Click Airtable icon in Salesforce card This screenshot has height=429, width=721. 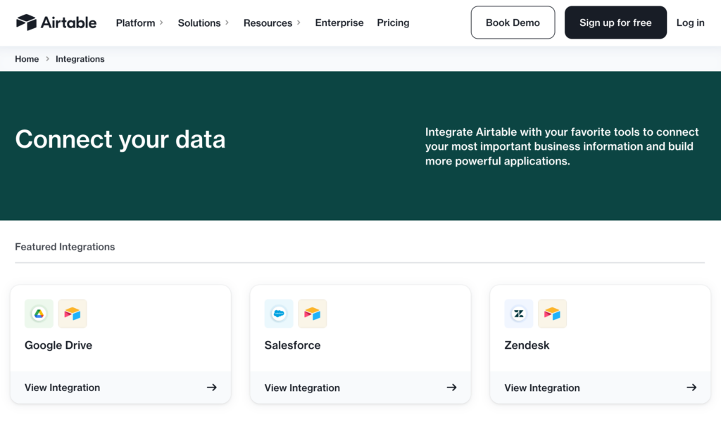tap(313, 314)
